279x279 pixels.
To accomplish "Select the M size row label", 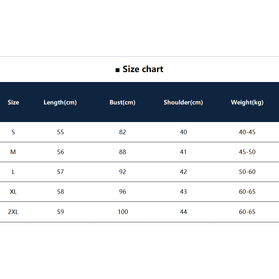I will tap(13, 152).
